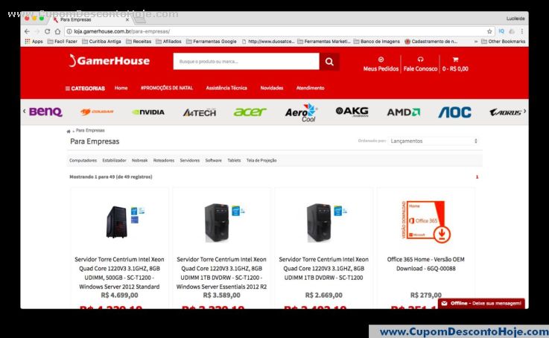Click breadcrumb home icon
This screenshot has width=549, height=338.
coord(69,131)
